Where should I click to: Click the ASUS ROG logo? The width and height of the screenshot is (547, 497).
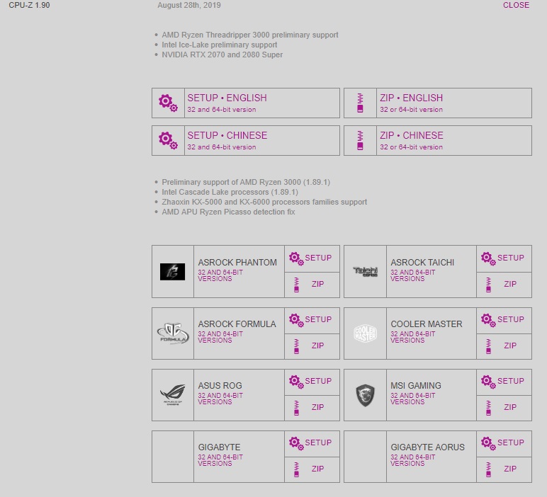[172, 394]
